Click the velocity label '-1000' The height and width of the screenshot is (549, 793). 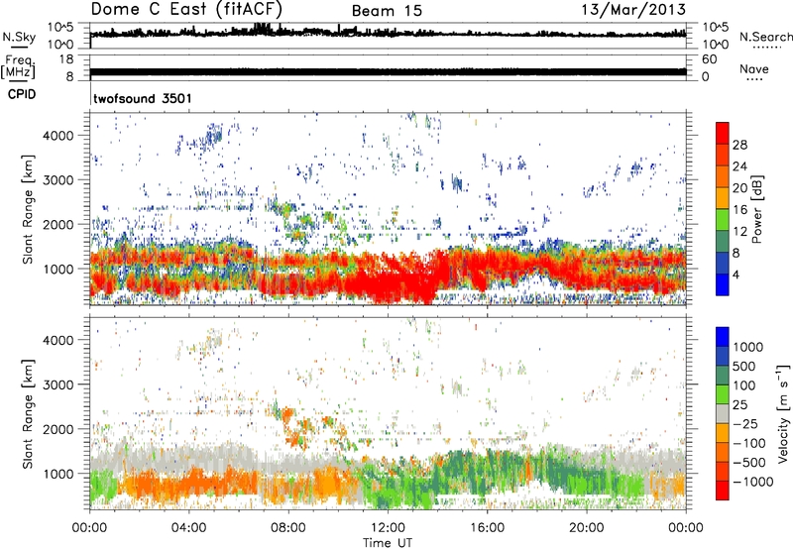(x=752, y=482)
